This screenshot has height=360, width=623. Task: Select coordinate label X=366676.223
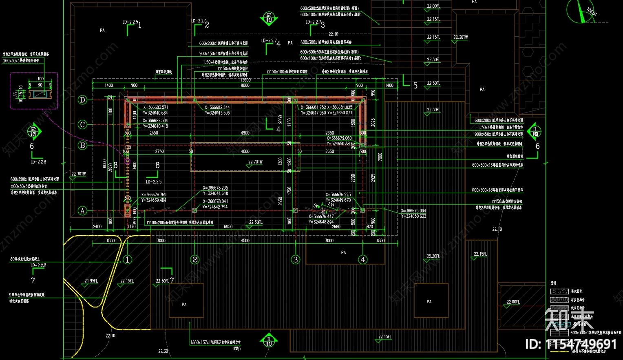coord(338,194)
